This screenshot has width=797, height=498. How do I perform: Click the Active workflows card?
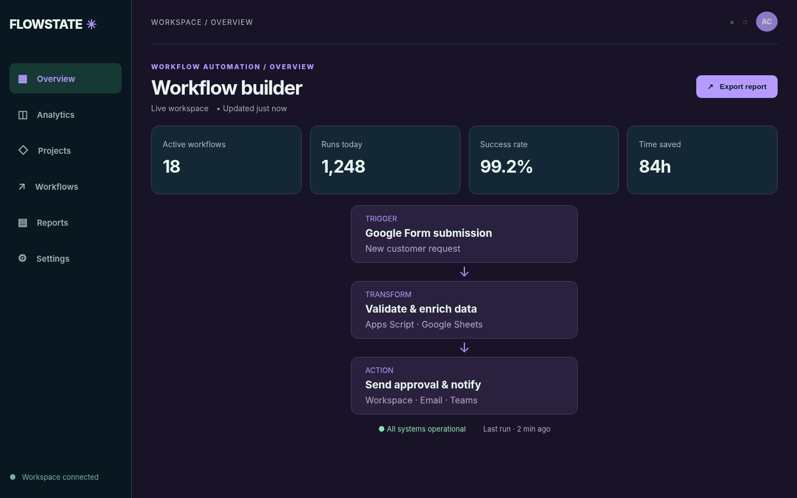point(226,160)
